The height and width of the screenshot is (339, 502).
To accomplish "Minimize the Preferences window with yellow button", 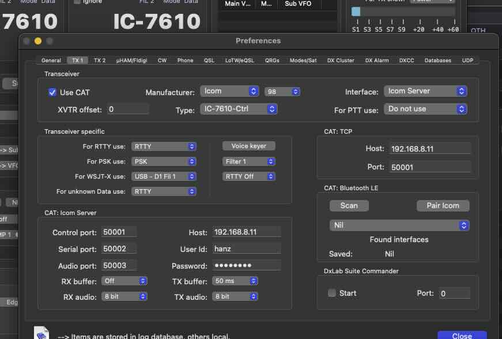I will point(38,41).
